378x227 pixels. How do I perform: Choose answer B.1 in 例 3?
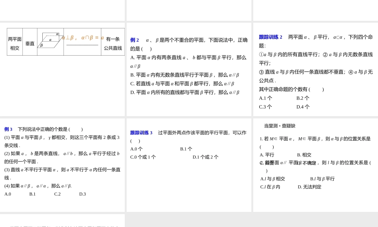point(33,194)
